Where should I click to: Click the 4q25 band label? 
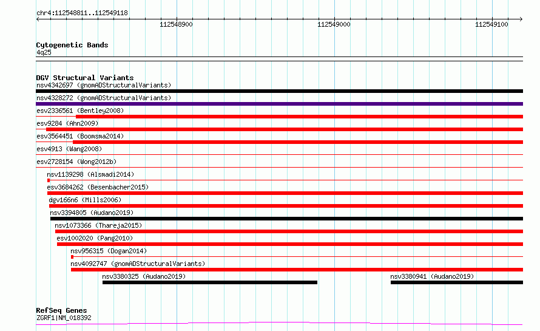tap(44, 52)
